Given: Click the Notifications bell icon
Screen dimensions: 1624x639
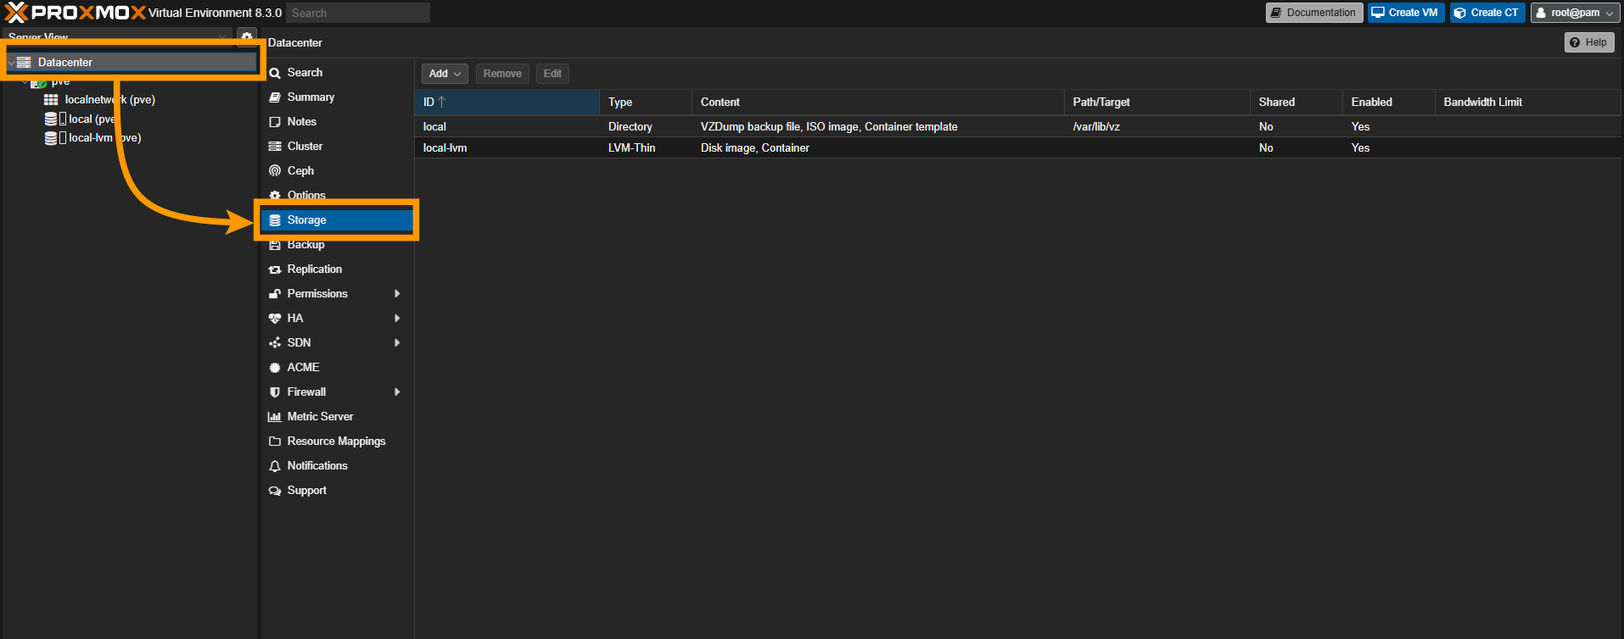Looking at the screenshot, I should pos(275,466).
